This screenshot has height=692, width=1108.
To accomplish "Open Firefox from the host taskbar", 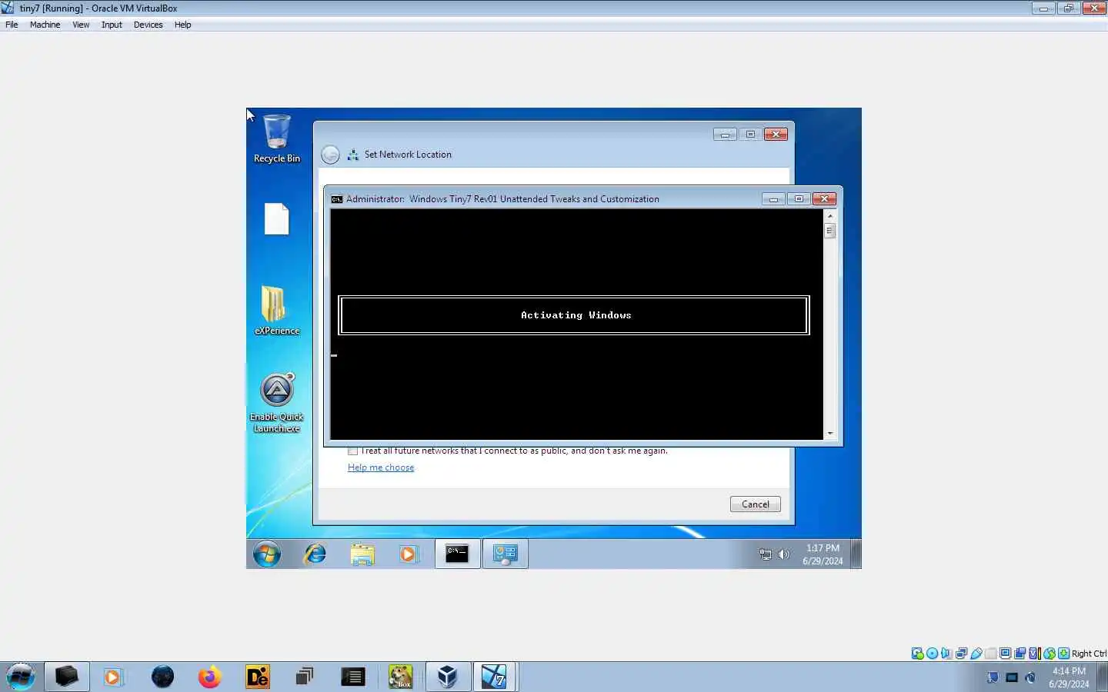I will pyautogui.click(x=209, y=677).
